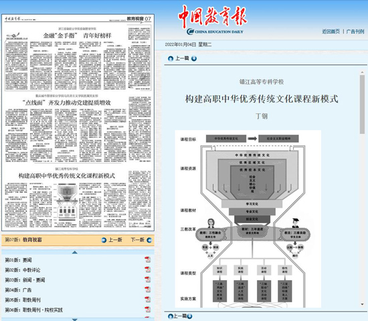368x321 pixels.
Task: Click the 上一篇 link below the article
Action: click(180, 316)
